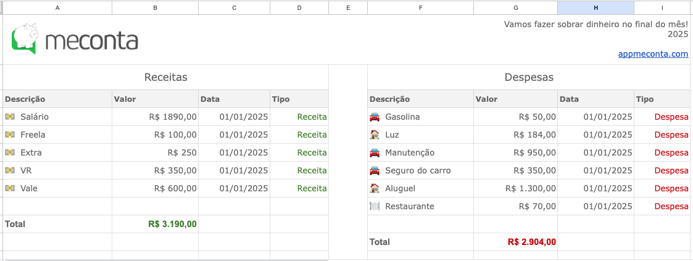This screenshot has width=693, height=261.
Task: Select the Receitas total cell R$ 3.190,00
Action: [x=172, y=224]
